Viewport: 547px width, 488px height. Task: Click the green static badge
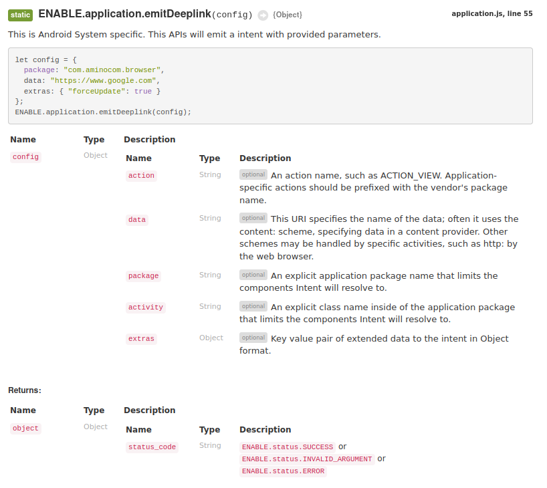[20, 15]
